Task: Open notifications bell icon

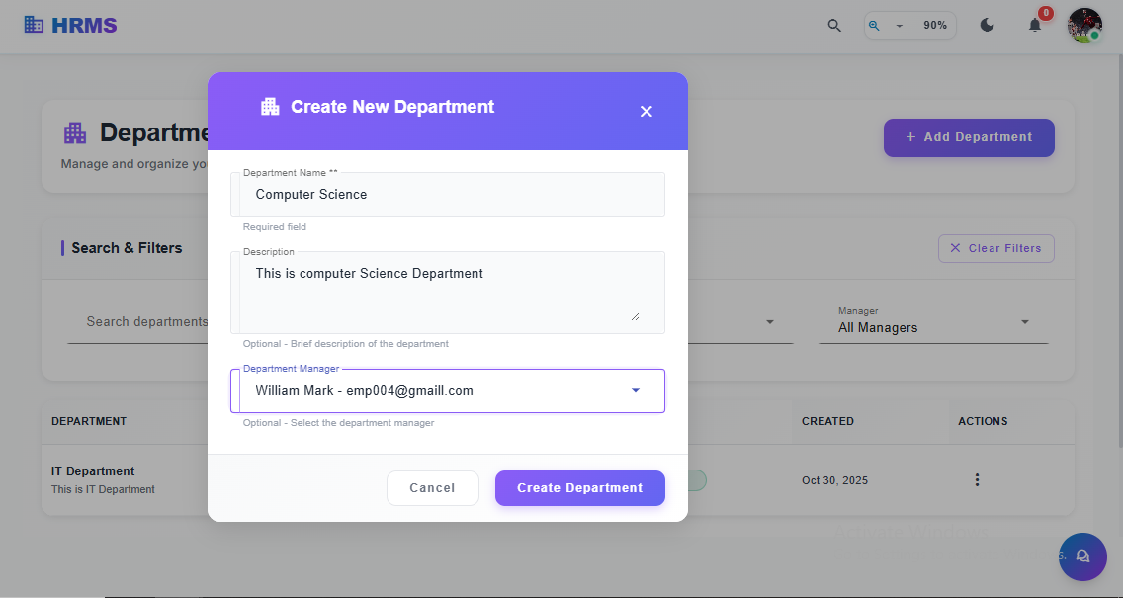Action: tap(1035, 25)
